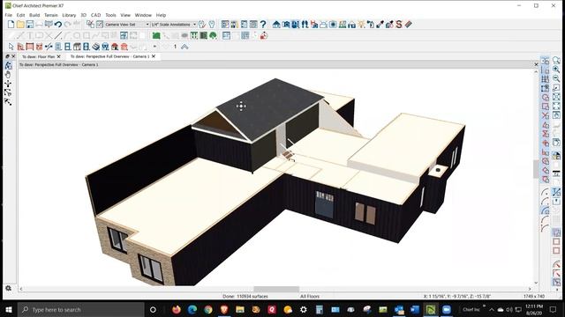The width and height of the screenshot is (565, 317).
Task: Select the Perspective Full Overview Camera 1 tab
Action: point(109,56)
